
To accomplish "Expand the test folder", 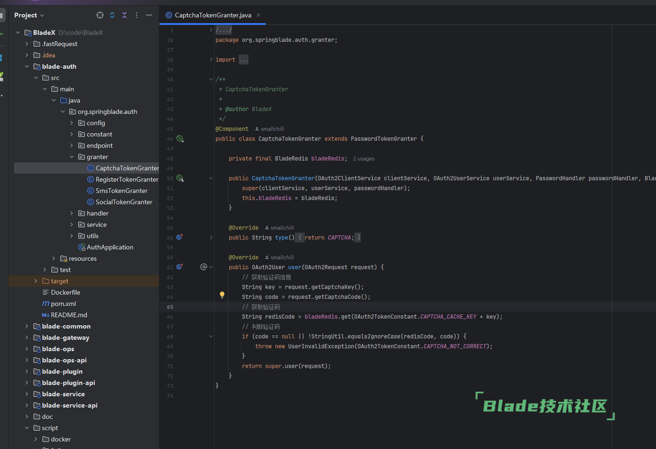I will [x=45, y=270].
